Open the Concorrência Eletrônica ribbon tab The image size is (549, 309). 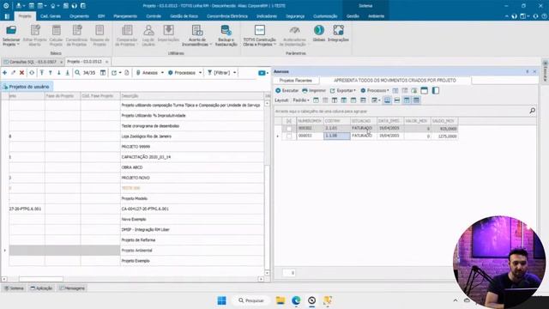(227, 16)
